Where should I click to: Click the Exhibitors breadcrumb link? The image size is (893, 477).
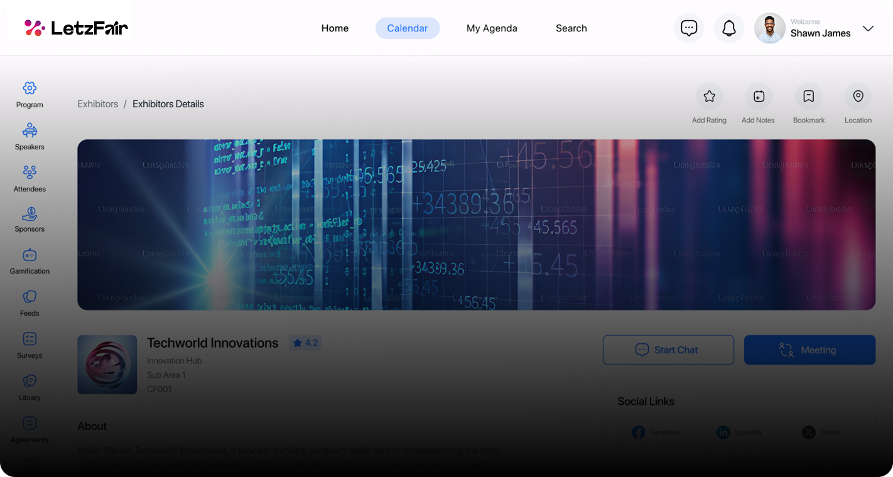click(97, 104)
